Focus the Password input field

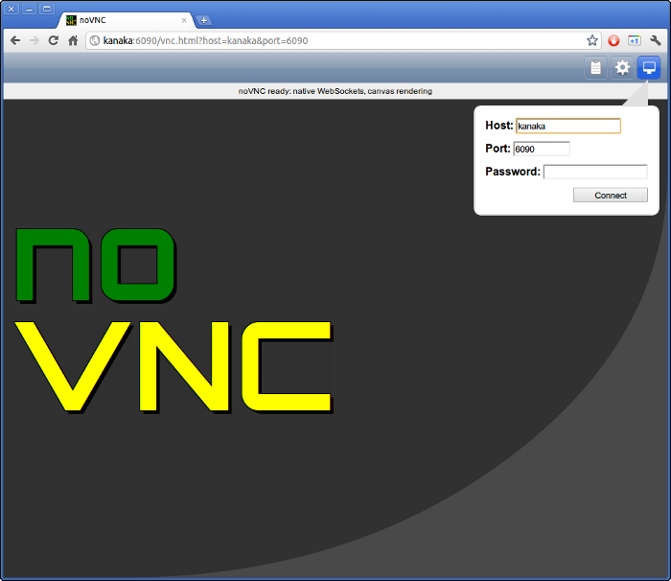tap(595, 173)
